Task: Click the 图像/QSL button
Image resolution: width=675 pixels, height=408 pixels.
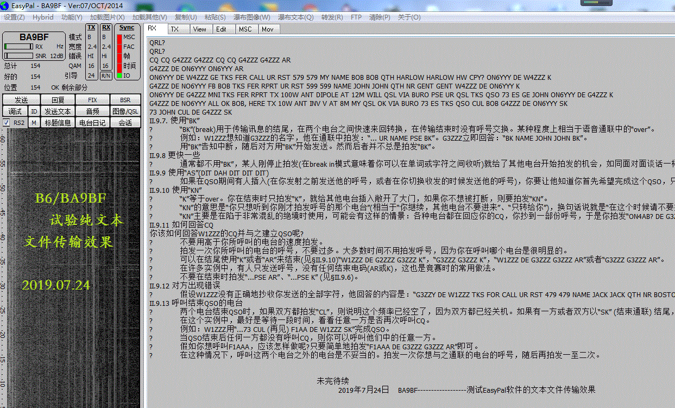Action: point(125,111)
